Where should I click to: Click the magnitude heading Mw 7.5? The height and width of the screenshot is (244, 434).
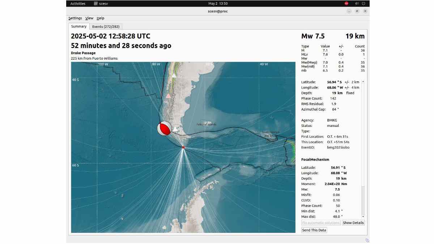coord(313,36)
